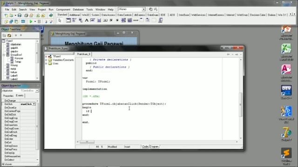Select the Edit component icon
This screenshot has width=298, height=167.
coord(93,20)
